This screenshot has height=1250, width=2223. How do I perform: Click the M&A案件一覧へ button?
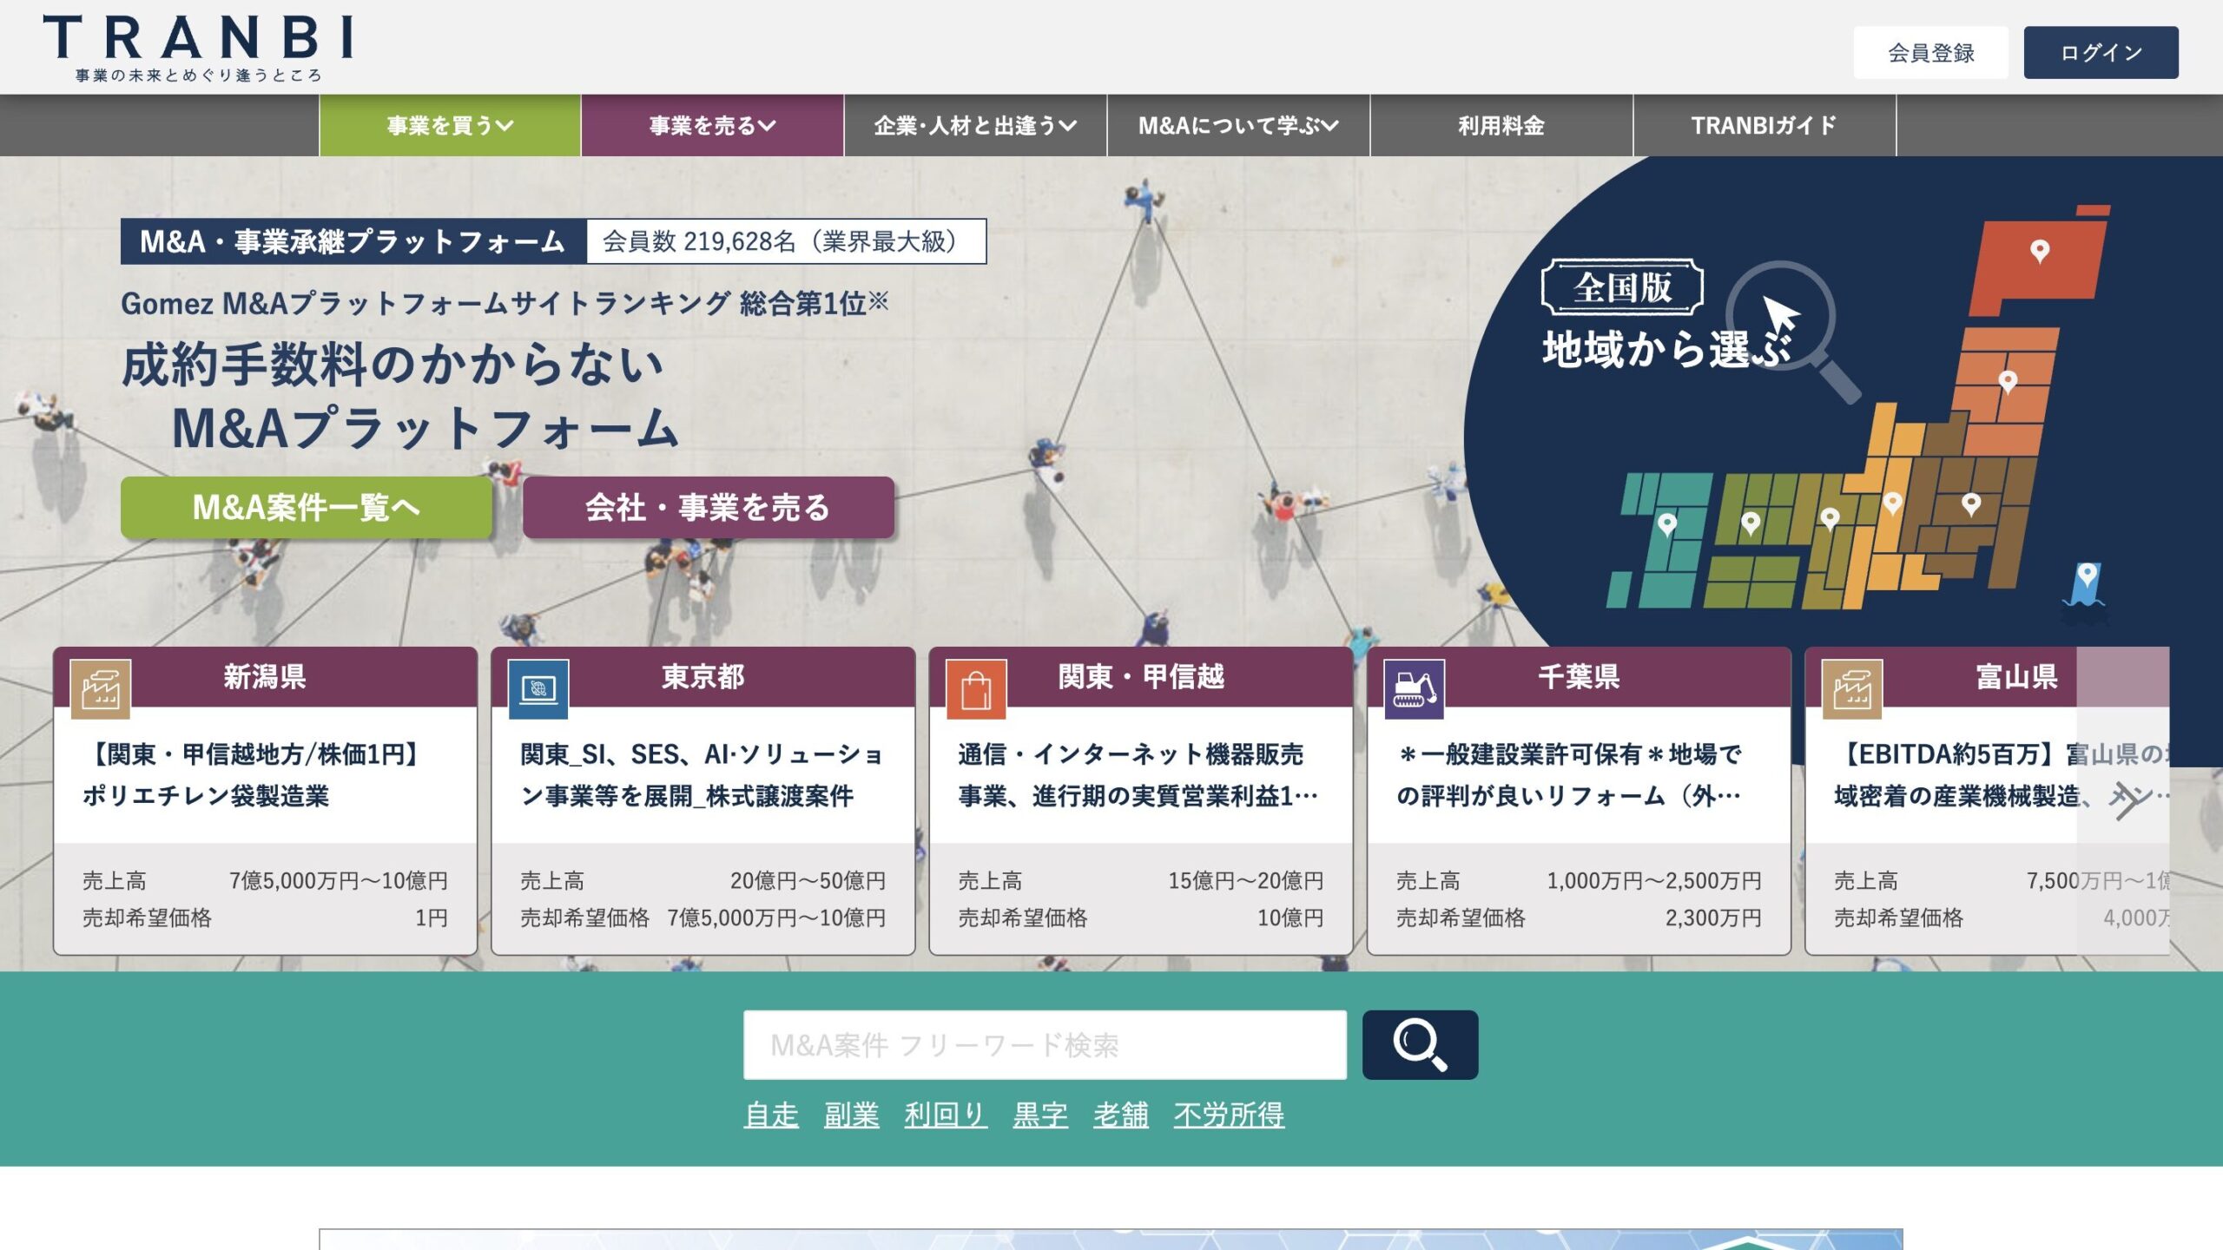click(306, 510)
